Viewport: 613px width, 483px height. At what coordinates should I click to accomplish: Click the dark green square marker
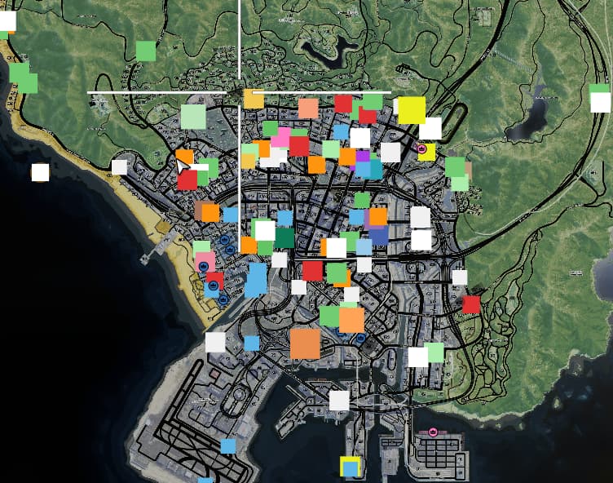pyautogui.click(x=284, y=238)
